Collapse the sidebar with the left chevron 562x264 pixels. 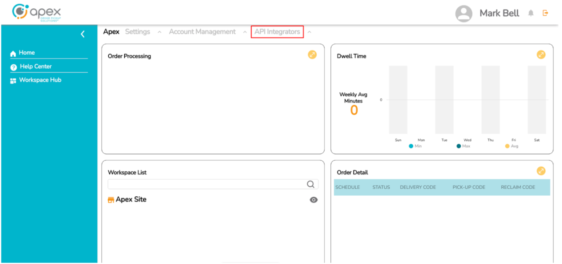pos(83,34)
